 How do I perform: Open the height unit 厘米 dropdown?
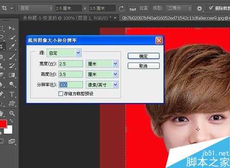click(102, 75)
